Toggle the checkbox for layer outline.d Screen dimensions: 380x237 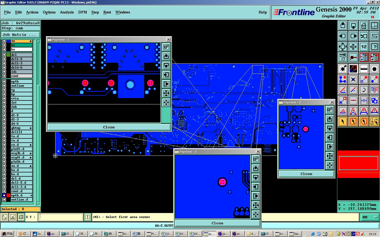4,200
